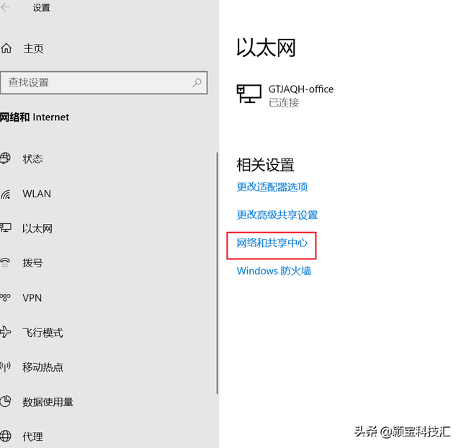Open 更改高级共享设置 link

pyautogui.click(x=277, y=215)
